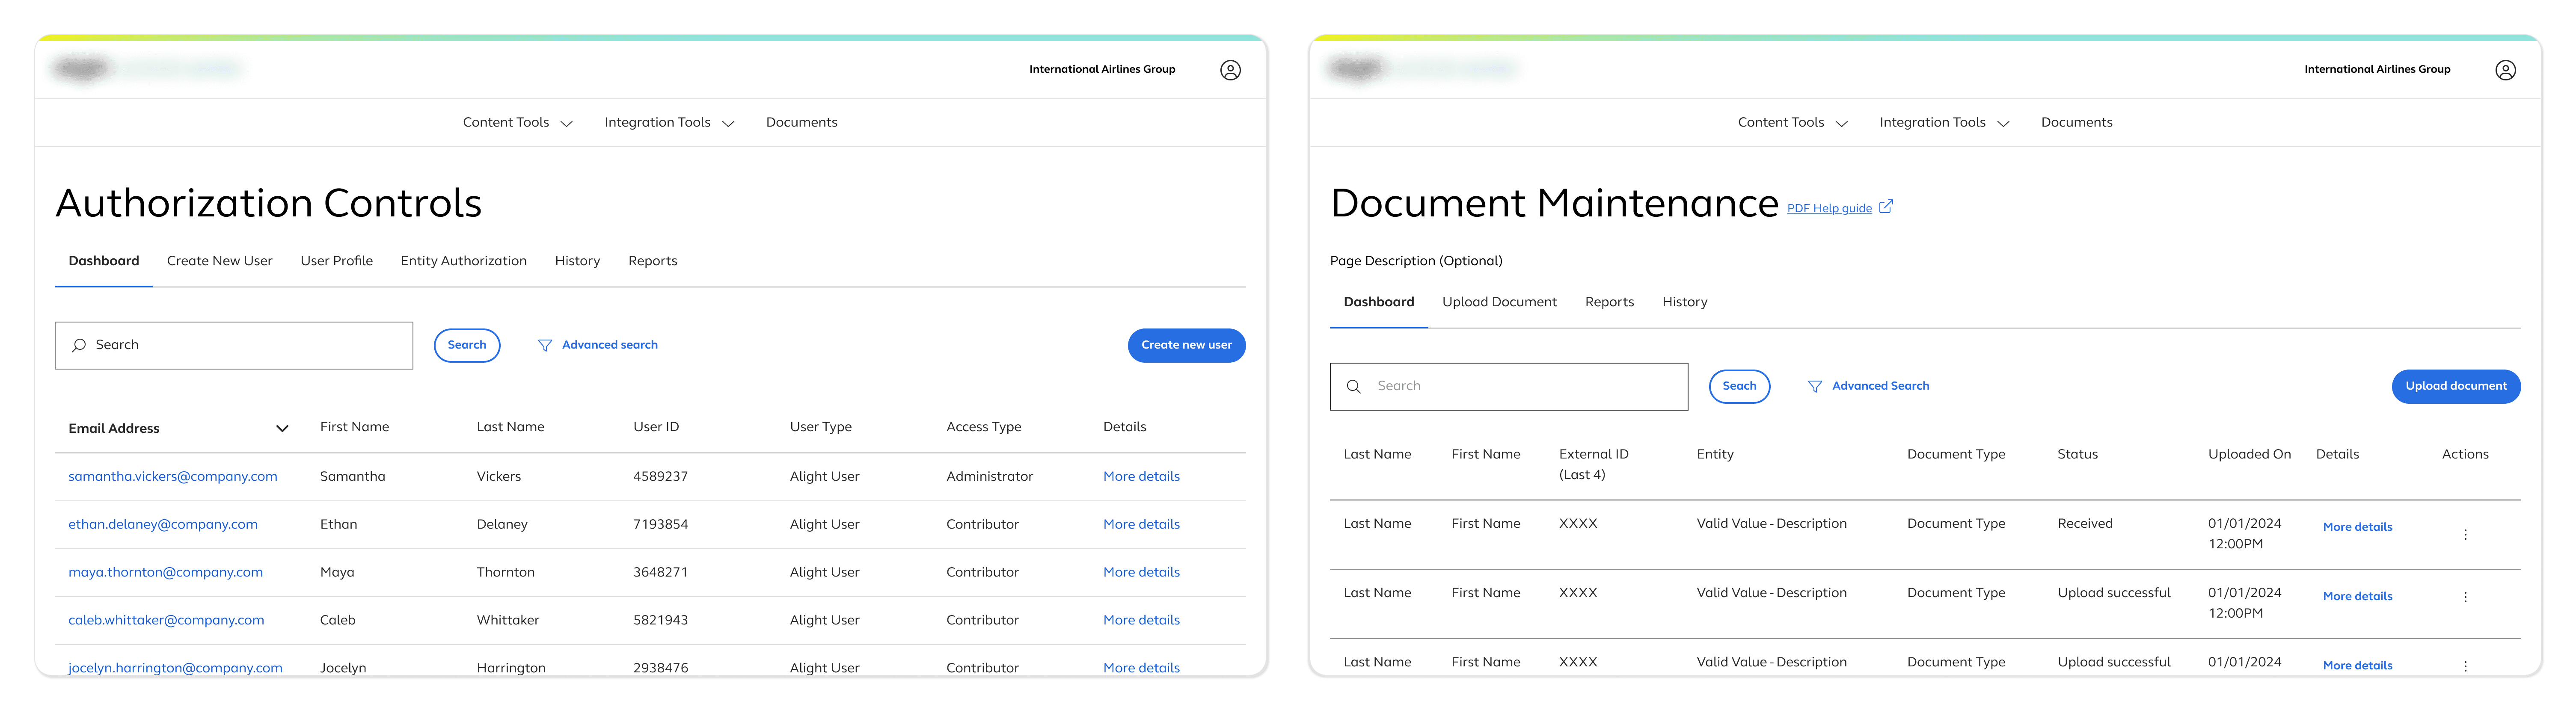Open external link icon beside PDF Help guide
The image size is (2576, 710).
1886,207
